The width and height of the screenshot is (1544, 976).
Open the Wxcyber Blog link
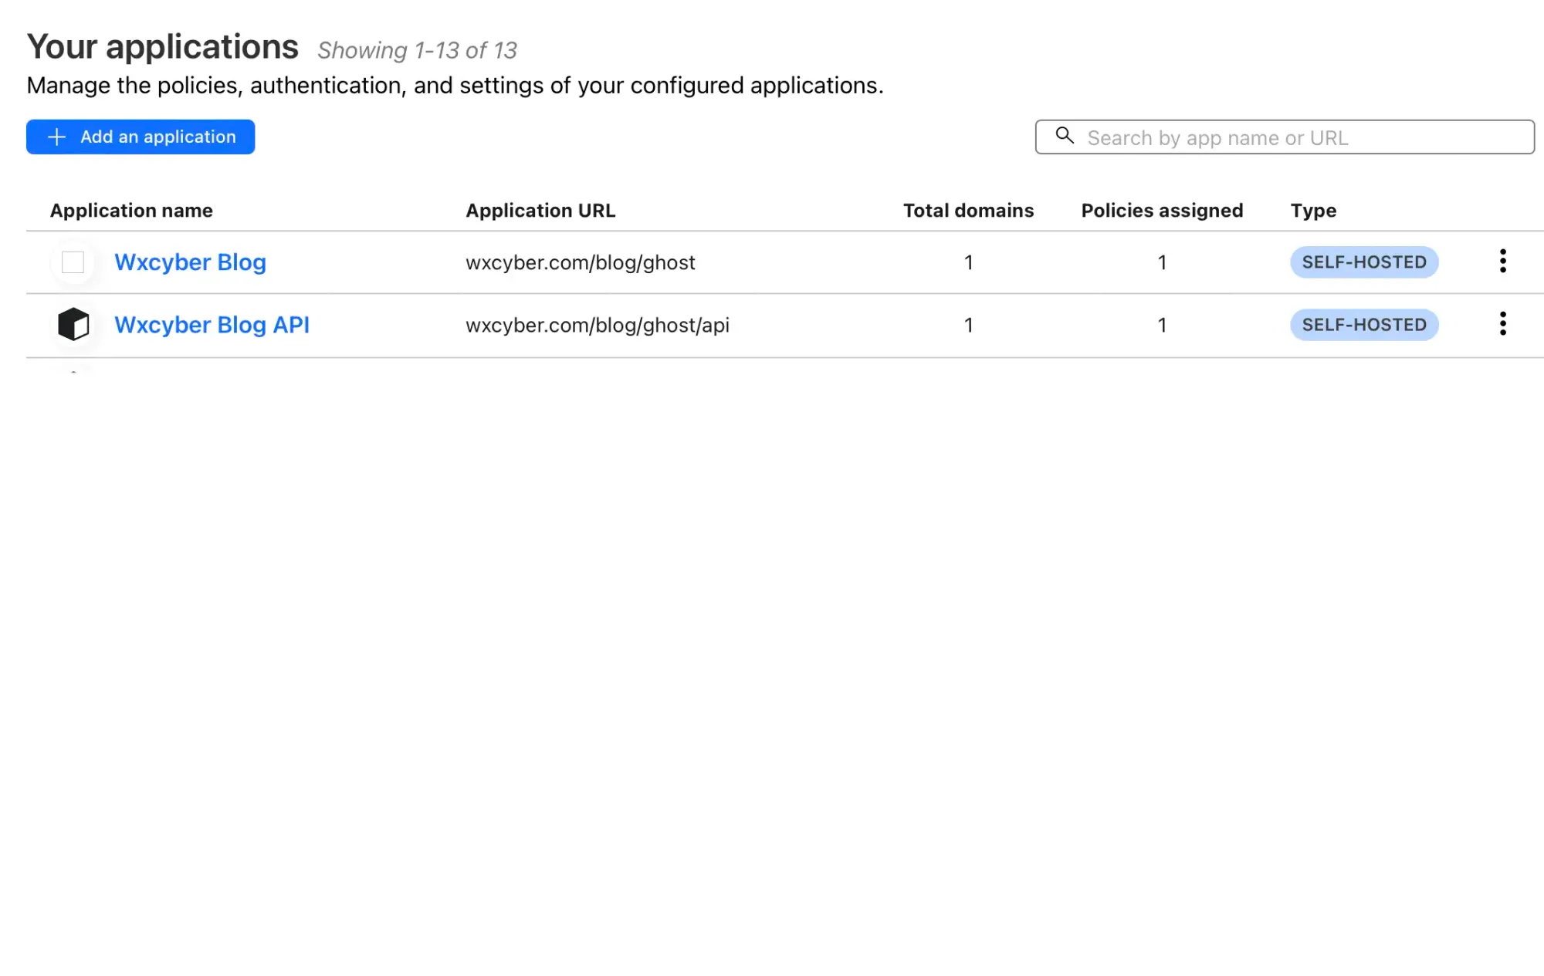pos(189,261)
